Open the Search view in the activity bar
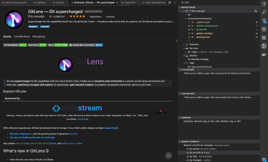 click(x=264, y=12)
